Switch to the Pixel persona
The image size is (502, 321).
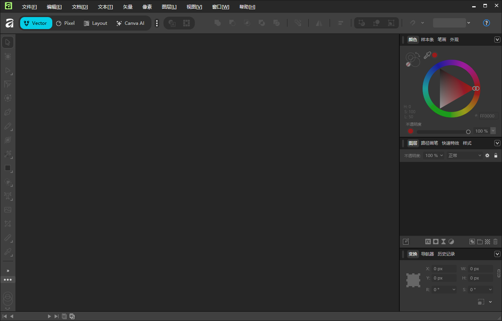(x=65, y=23)
